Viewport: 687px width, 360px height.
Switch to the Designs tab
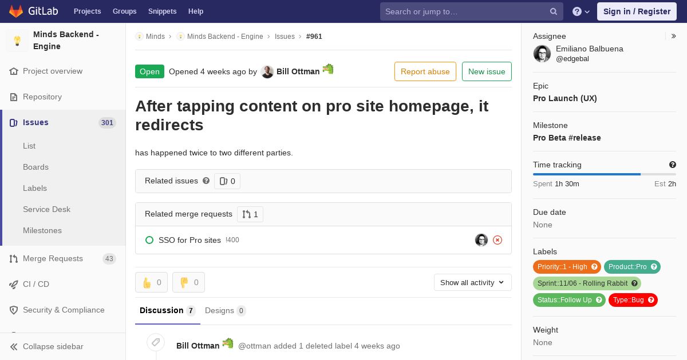[x=225, y=310]
